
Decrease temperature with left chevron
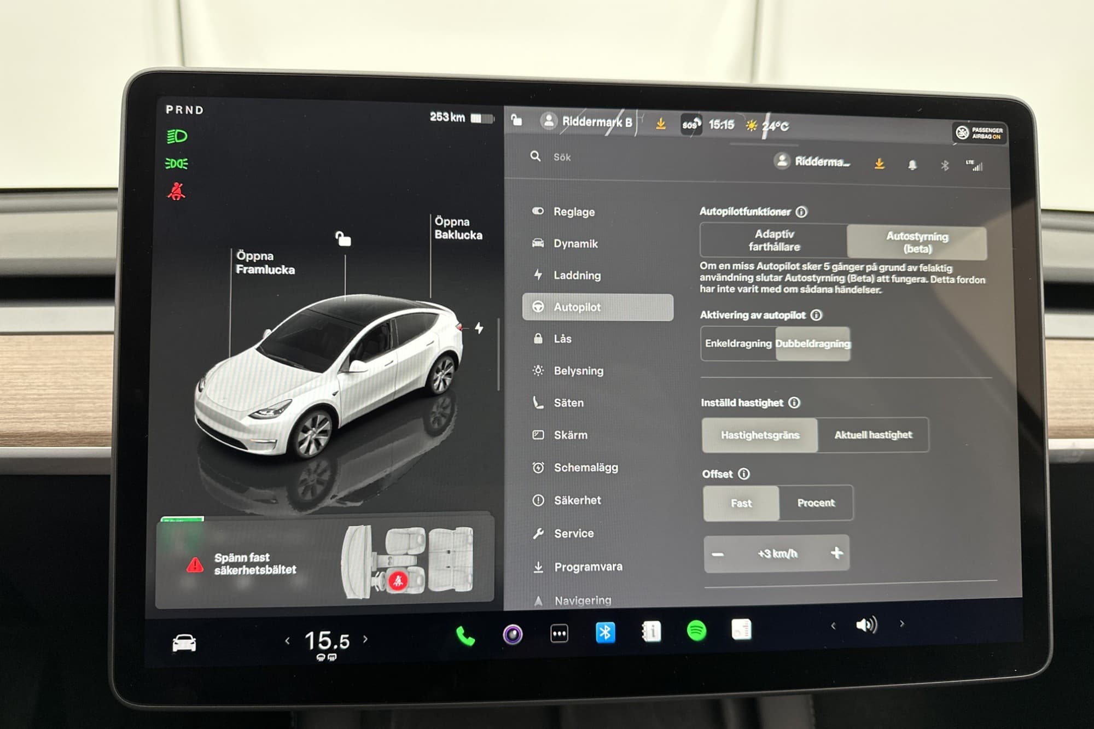tap(287, 640)
